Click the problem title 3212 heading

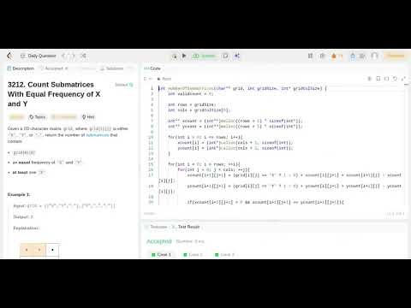54,94
